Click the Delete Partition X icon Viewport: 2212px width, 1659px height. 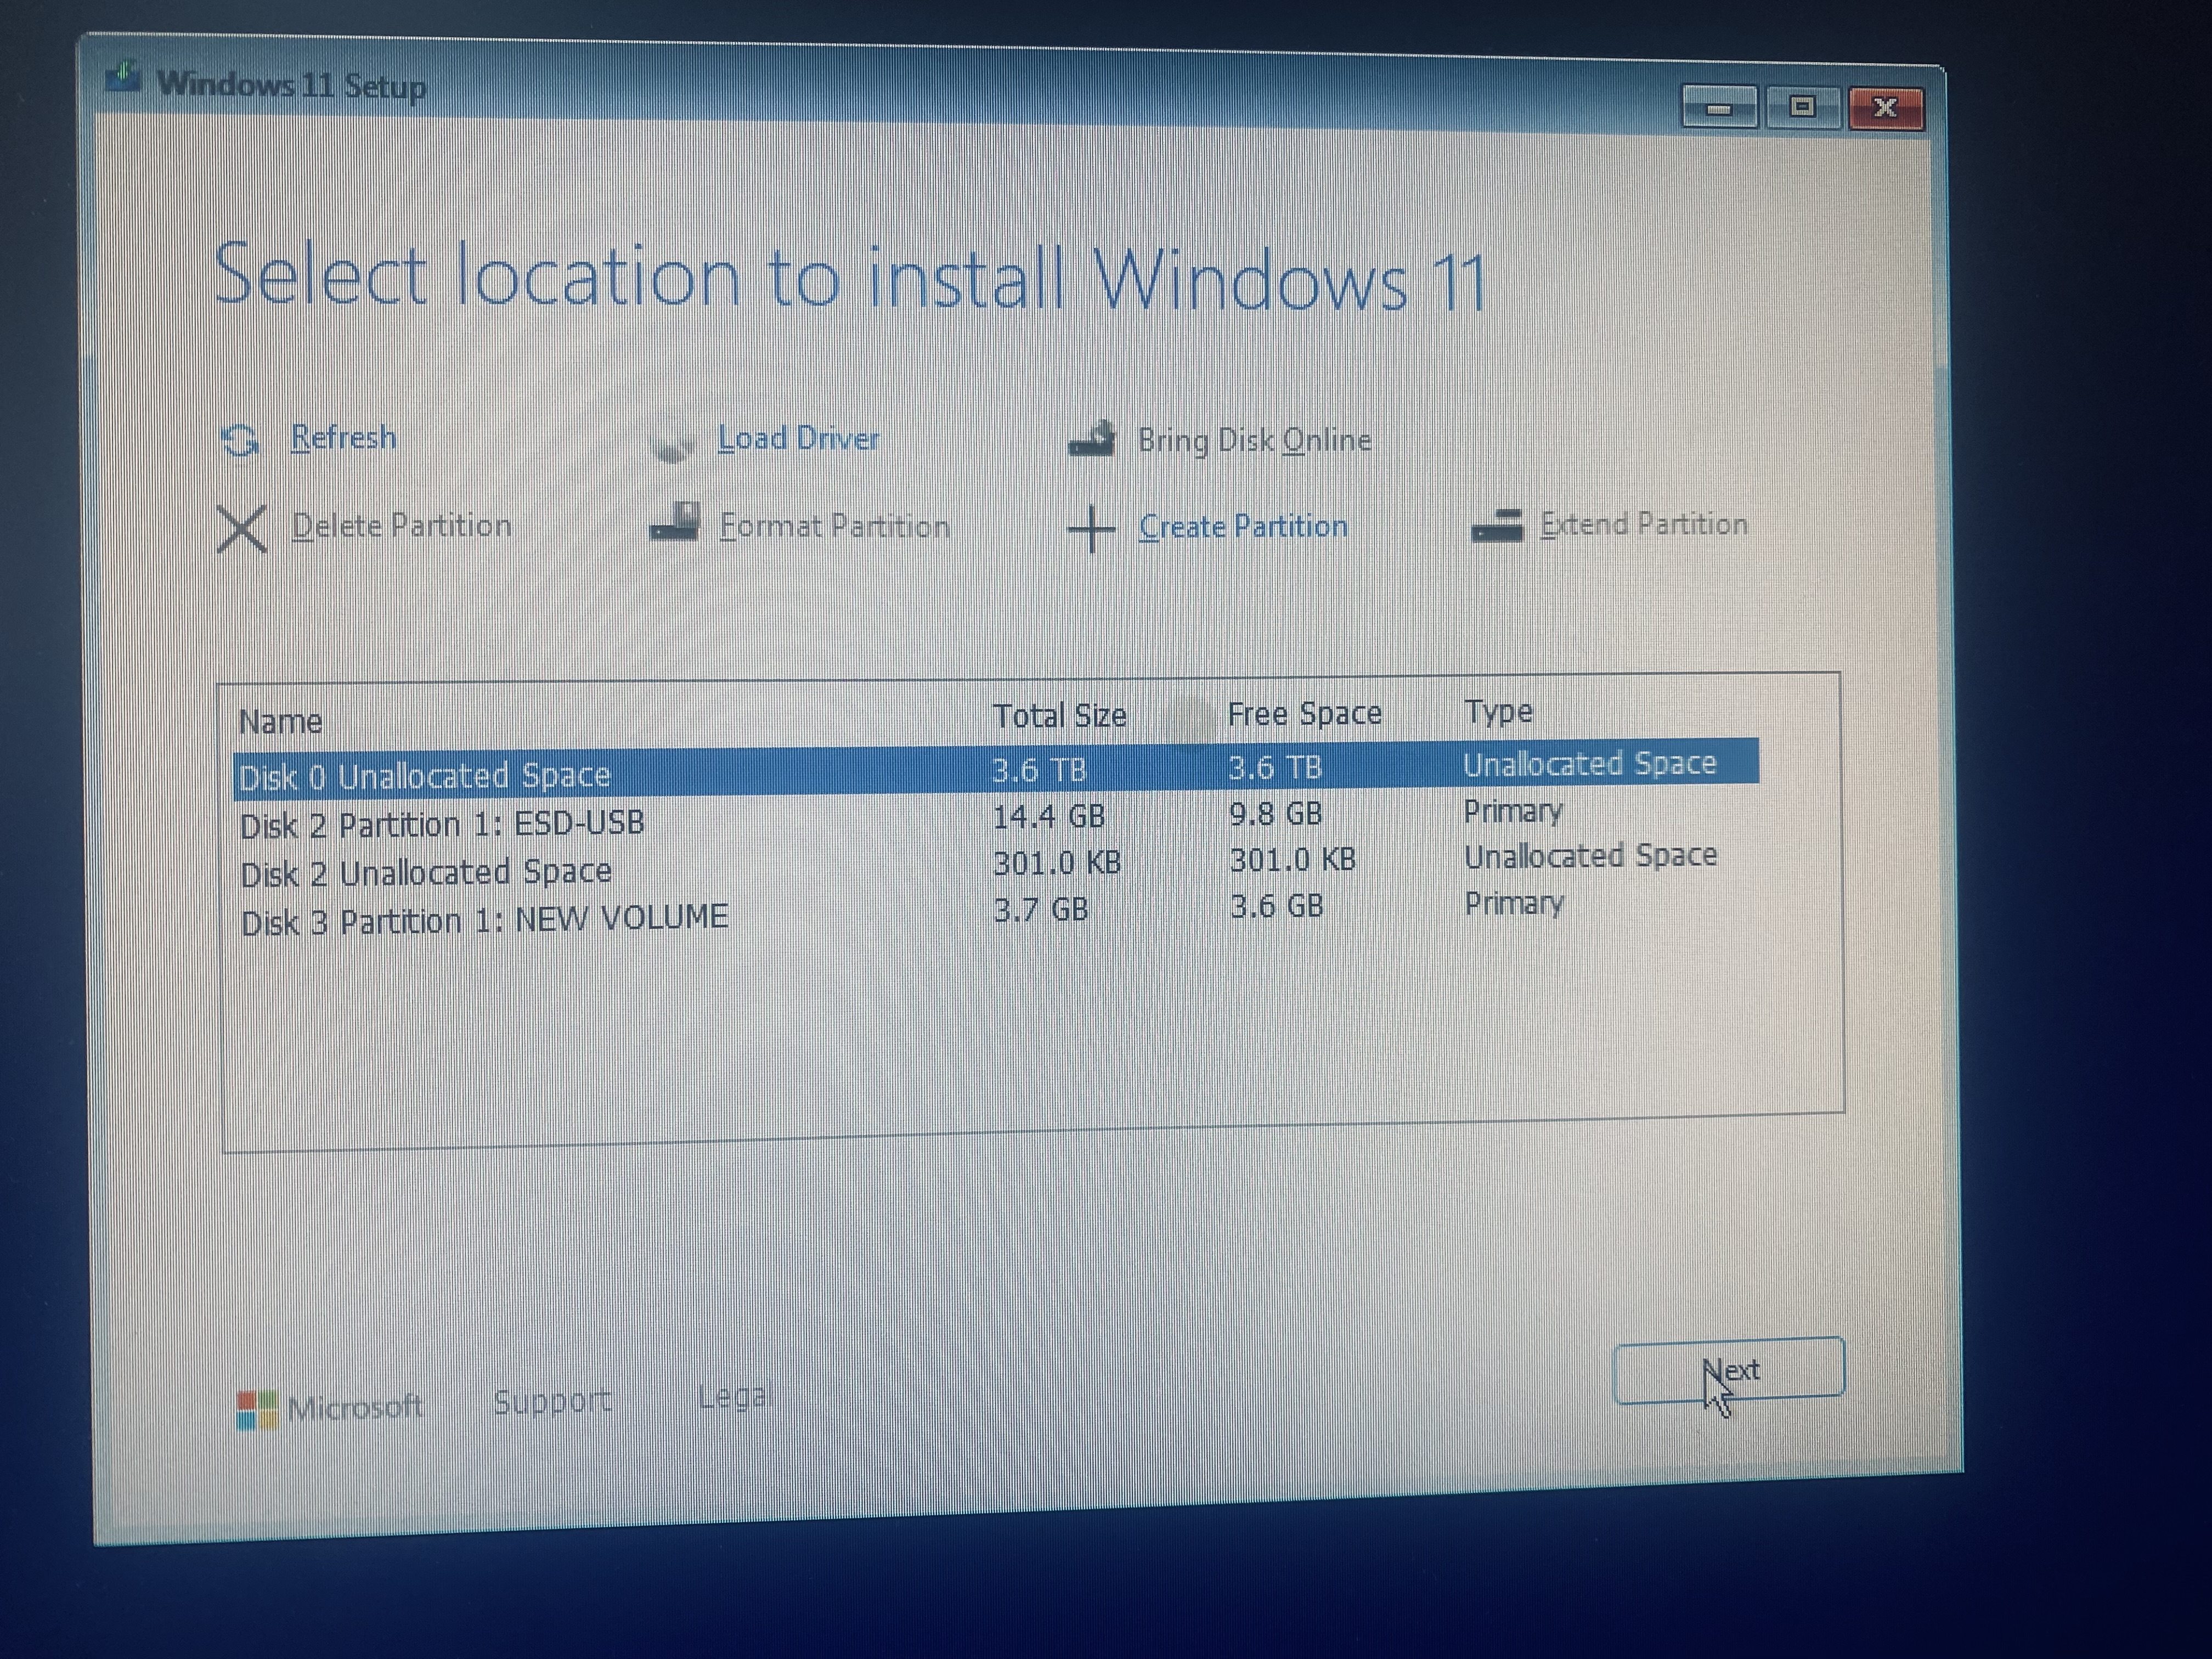tap(241, 528)
